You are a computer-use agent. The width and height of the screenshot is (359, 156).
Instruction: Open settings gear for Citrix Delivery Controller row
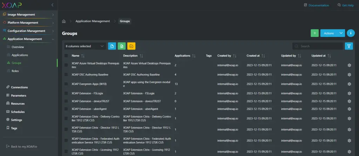(349, 118)
